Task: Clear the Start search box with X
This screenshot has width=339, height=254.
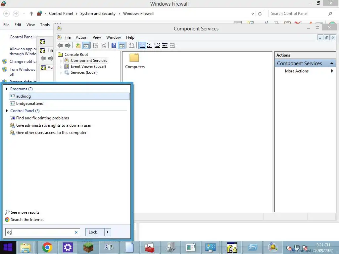Action: (76, 233)
